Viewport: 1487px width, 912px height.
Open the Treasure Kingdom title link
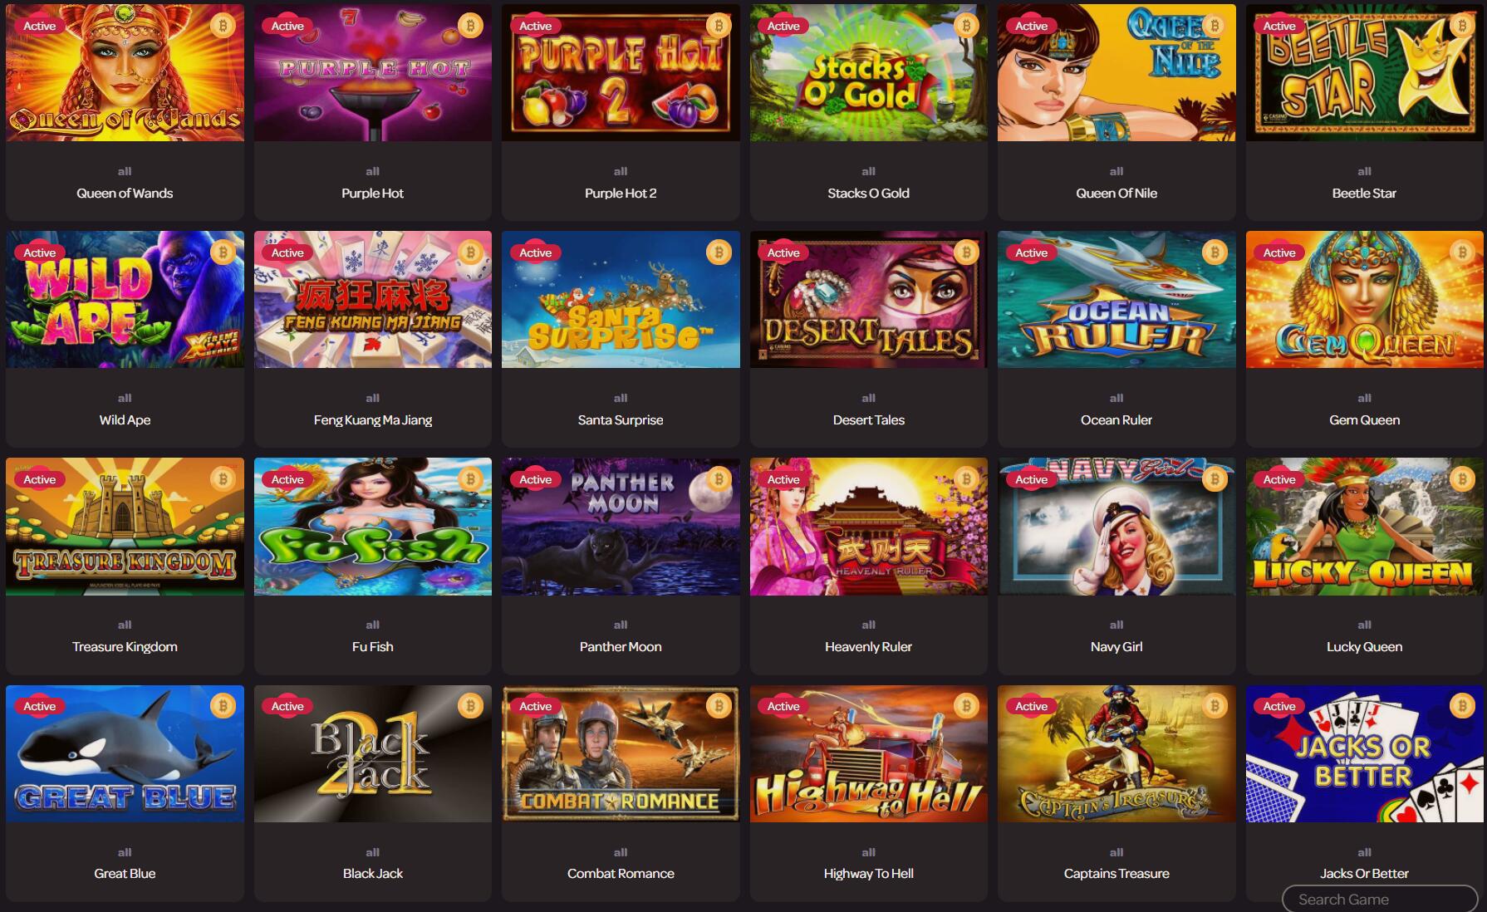[125, 647]
